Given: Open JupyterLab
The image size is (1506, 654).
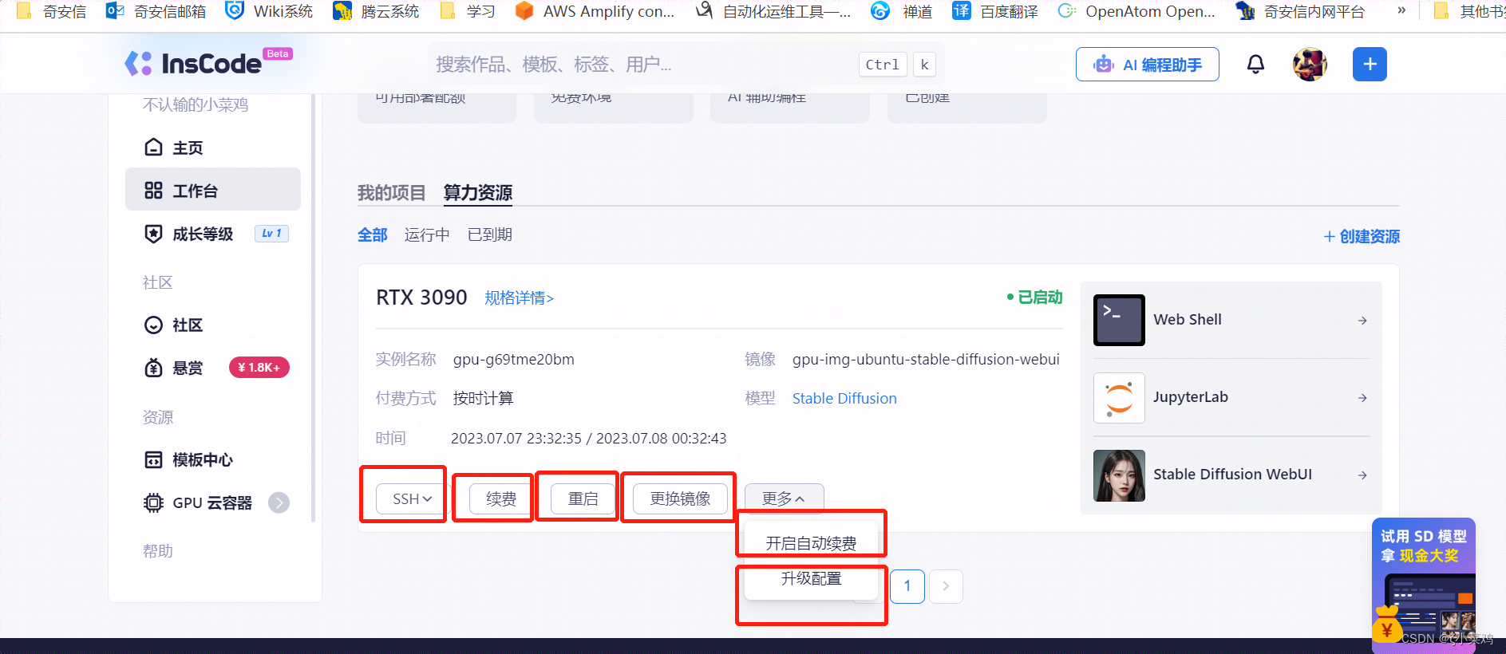Looking at the screenshot, I should 1231,397.
